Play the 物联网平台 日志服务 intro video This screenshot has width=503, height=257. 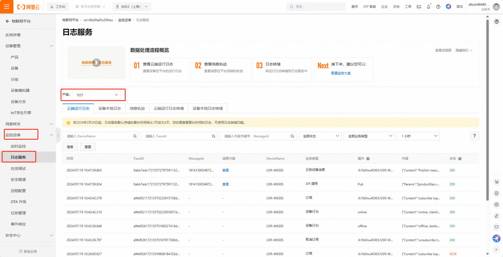[96, 63]
